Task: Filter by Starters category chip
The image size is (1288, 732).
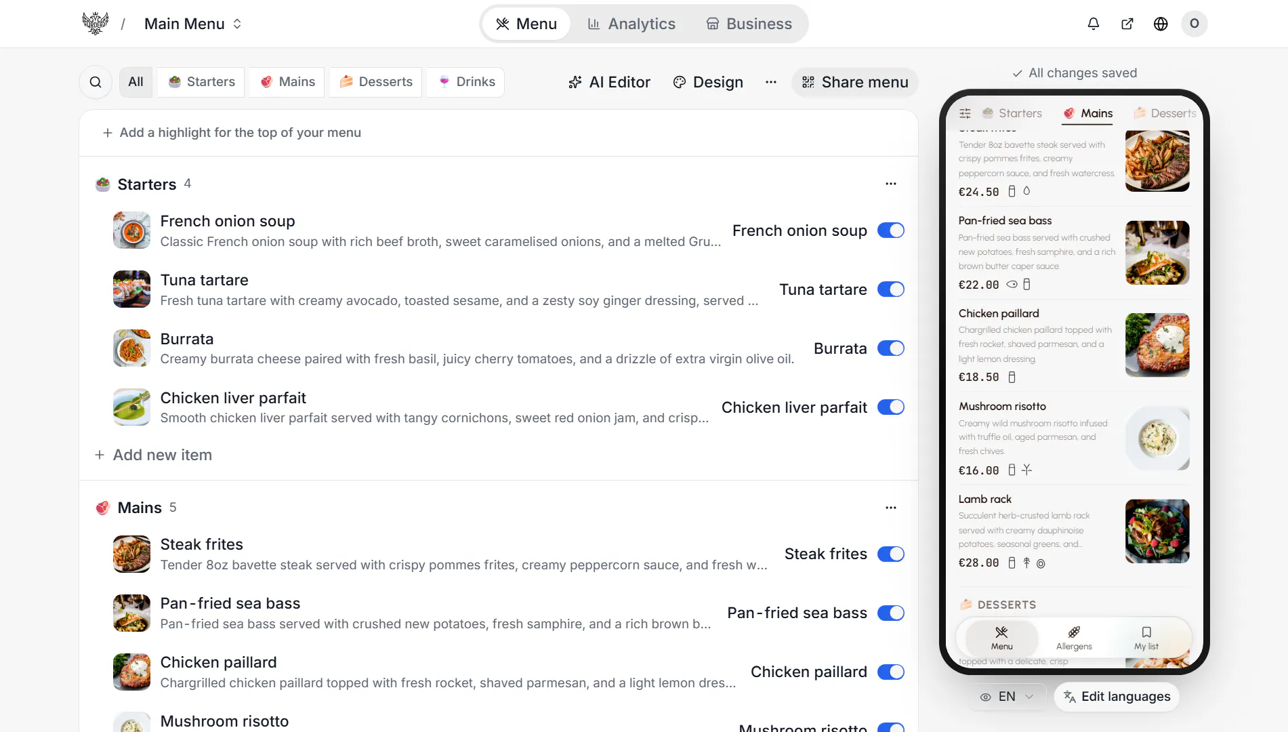Action: pos(202,82)
